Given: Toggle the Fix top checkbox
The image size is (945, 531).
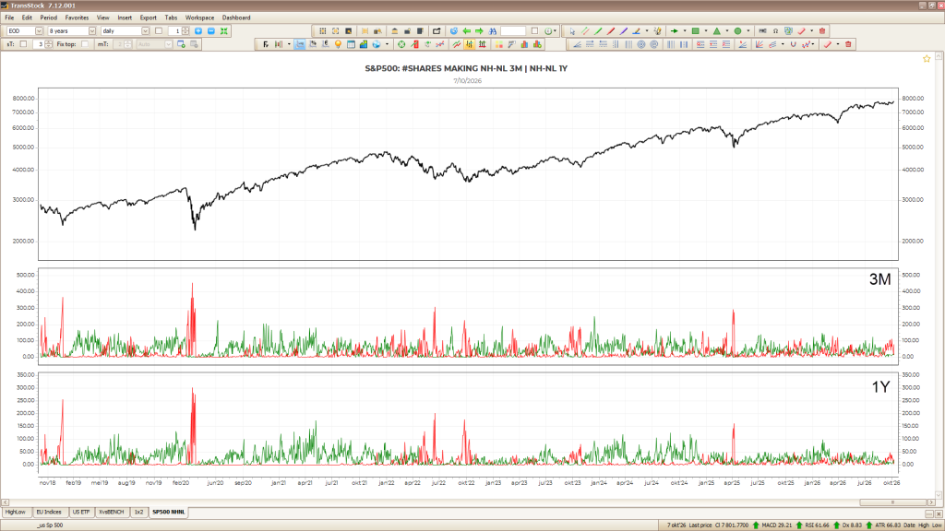Looking at the screenshot, I should point(85,44).
